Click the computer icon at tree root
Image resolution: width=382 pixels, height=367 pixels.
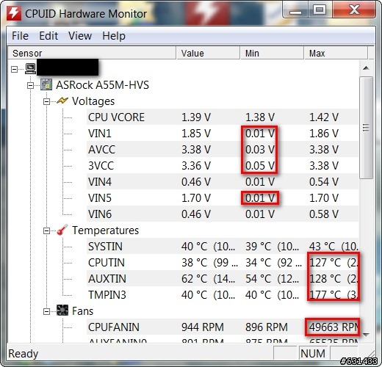pos(31,69)
